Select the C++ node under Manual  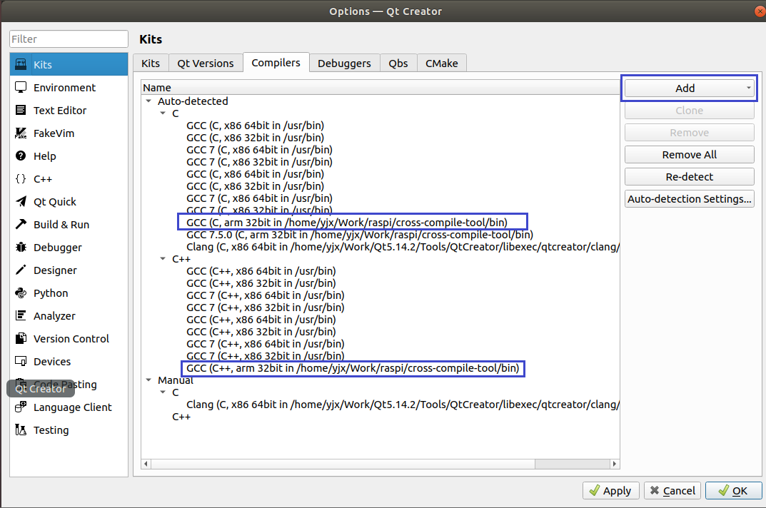181,417
